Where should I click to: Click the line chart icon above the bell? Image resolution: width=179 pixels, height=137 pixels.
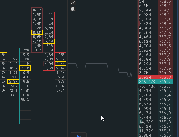click(73, 3)
